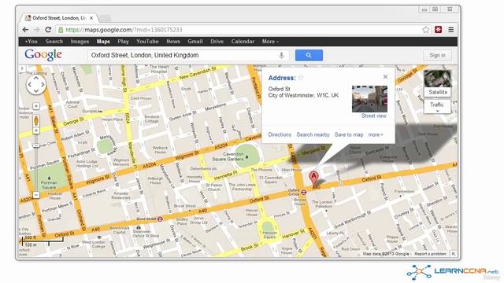Click Report a problem link
The width and height of the screenshot is (504, 283).
(x=430, y=254)
